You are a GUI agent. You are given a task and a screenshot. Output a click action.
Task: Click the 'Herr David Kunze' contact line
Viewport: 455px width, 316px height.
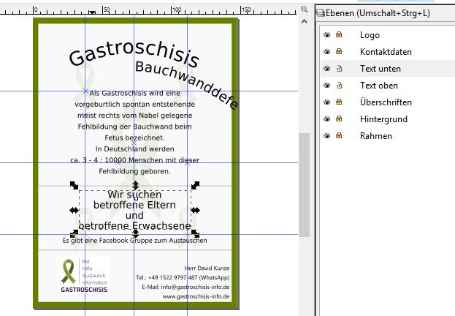coord(207,268)
